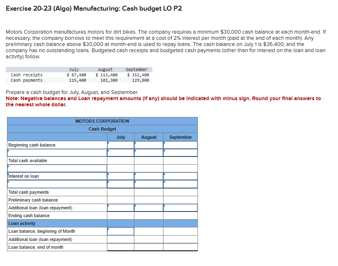This screenshot has width=338, height=266.
Task: Select July cash payments value 115,400
Action: point(77,80)
